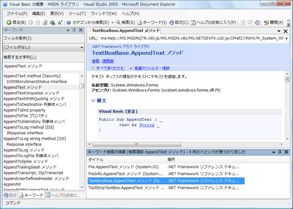Viewport: 293px width, 209px height.
Task: Click the 検索する文字列 input field
Action: point(43,66)
